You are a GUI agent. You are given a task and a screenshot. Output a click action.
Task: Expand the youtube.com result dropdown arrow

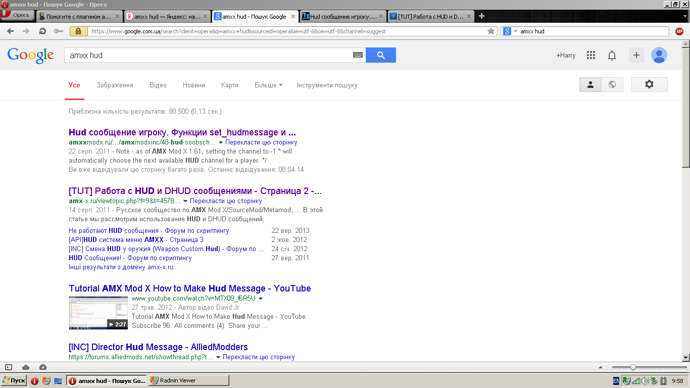(x=261, y=299)
